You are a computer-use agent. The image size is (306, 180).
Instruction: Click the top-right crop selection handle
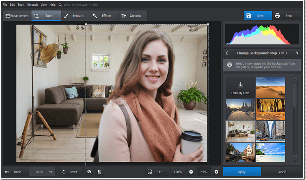[208, 24]
